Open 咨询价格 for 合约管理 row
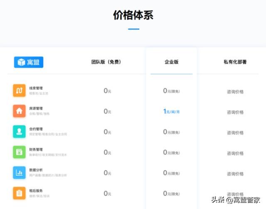266x209 pixels. pos(235,133)
